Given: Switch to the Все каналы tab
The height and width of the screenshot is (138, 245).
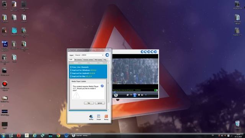Looking at the screenshot, I should pos(78,60).
